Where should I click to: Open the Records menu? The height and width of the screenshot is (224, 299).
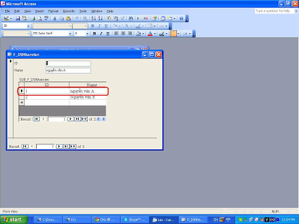(x=69, y=11)
